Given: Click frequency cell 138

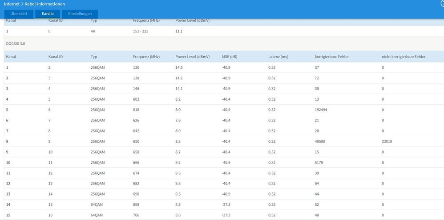Looking at the screenshot, I should pyautogui.click(x=136, y=78).
